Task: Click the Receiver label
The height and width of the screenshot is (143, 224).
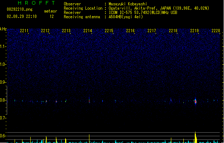Action: pos(72,13)
